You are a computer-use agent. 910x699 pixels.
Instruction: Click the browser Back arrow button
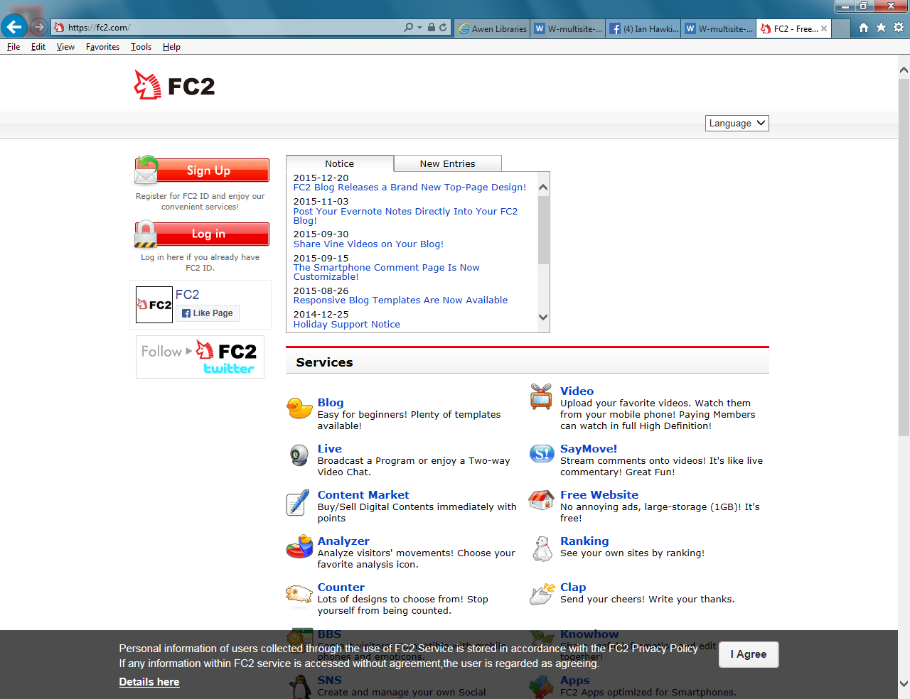tap(14, 27)
